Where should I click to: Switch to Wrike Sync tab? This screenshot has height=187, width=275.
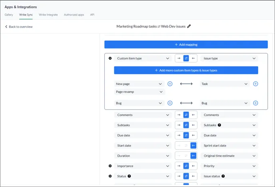tap(26, 15)
